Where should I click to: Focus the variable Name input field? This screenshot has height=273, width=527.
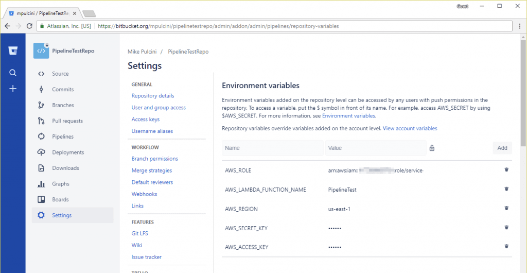click(272, 148)
